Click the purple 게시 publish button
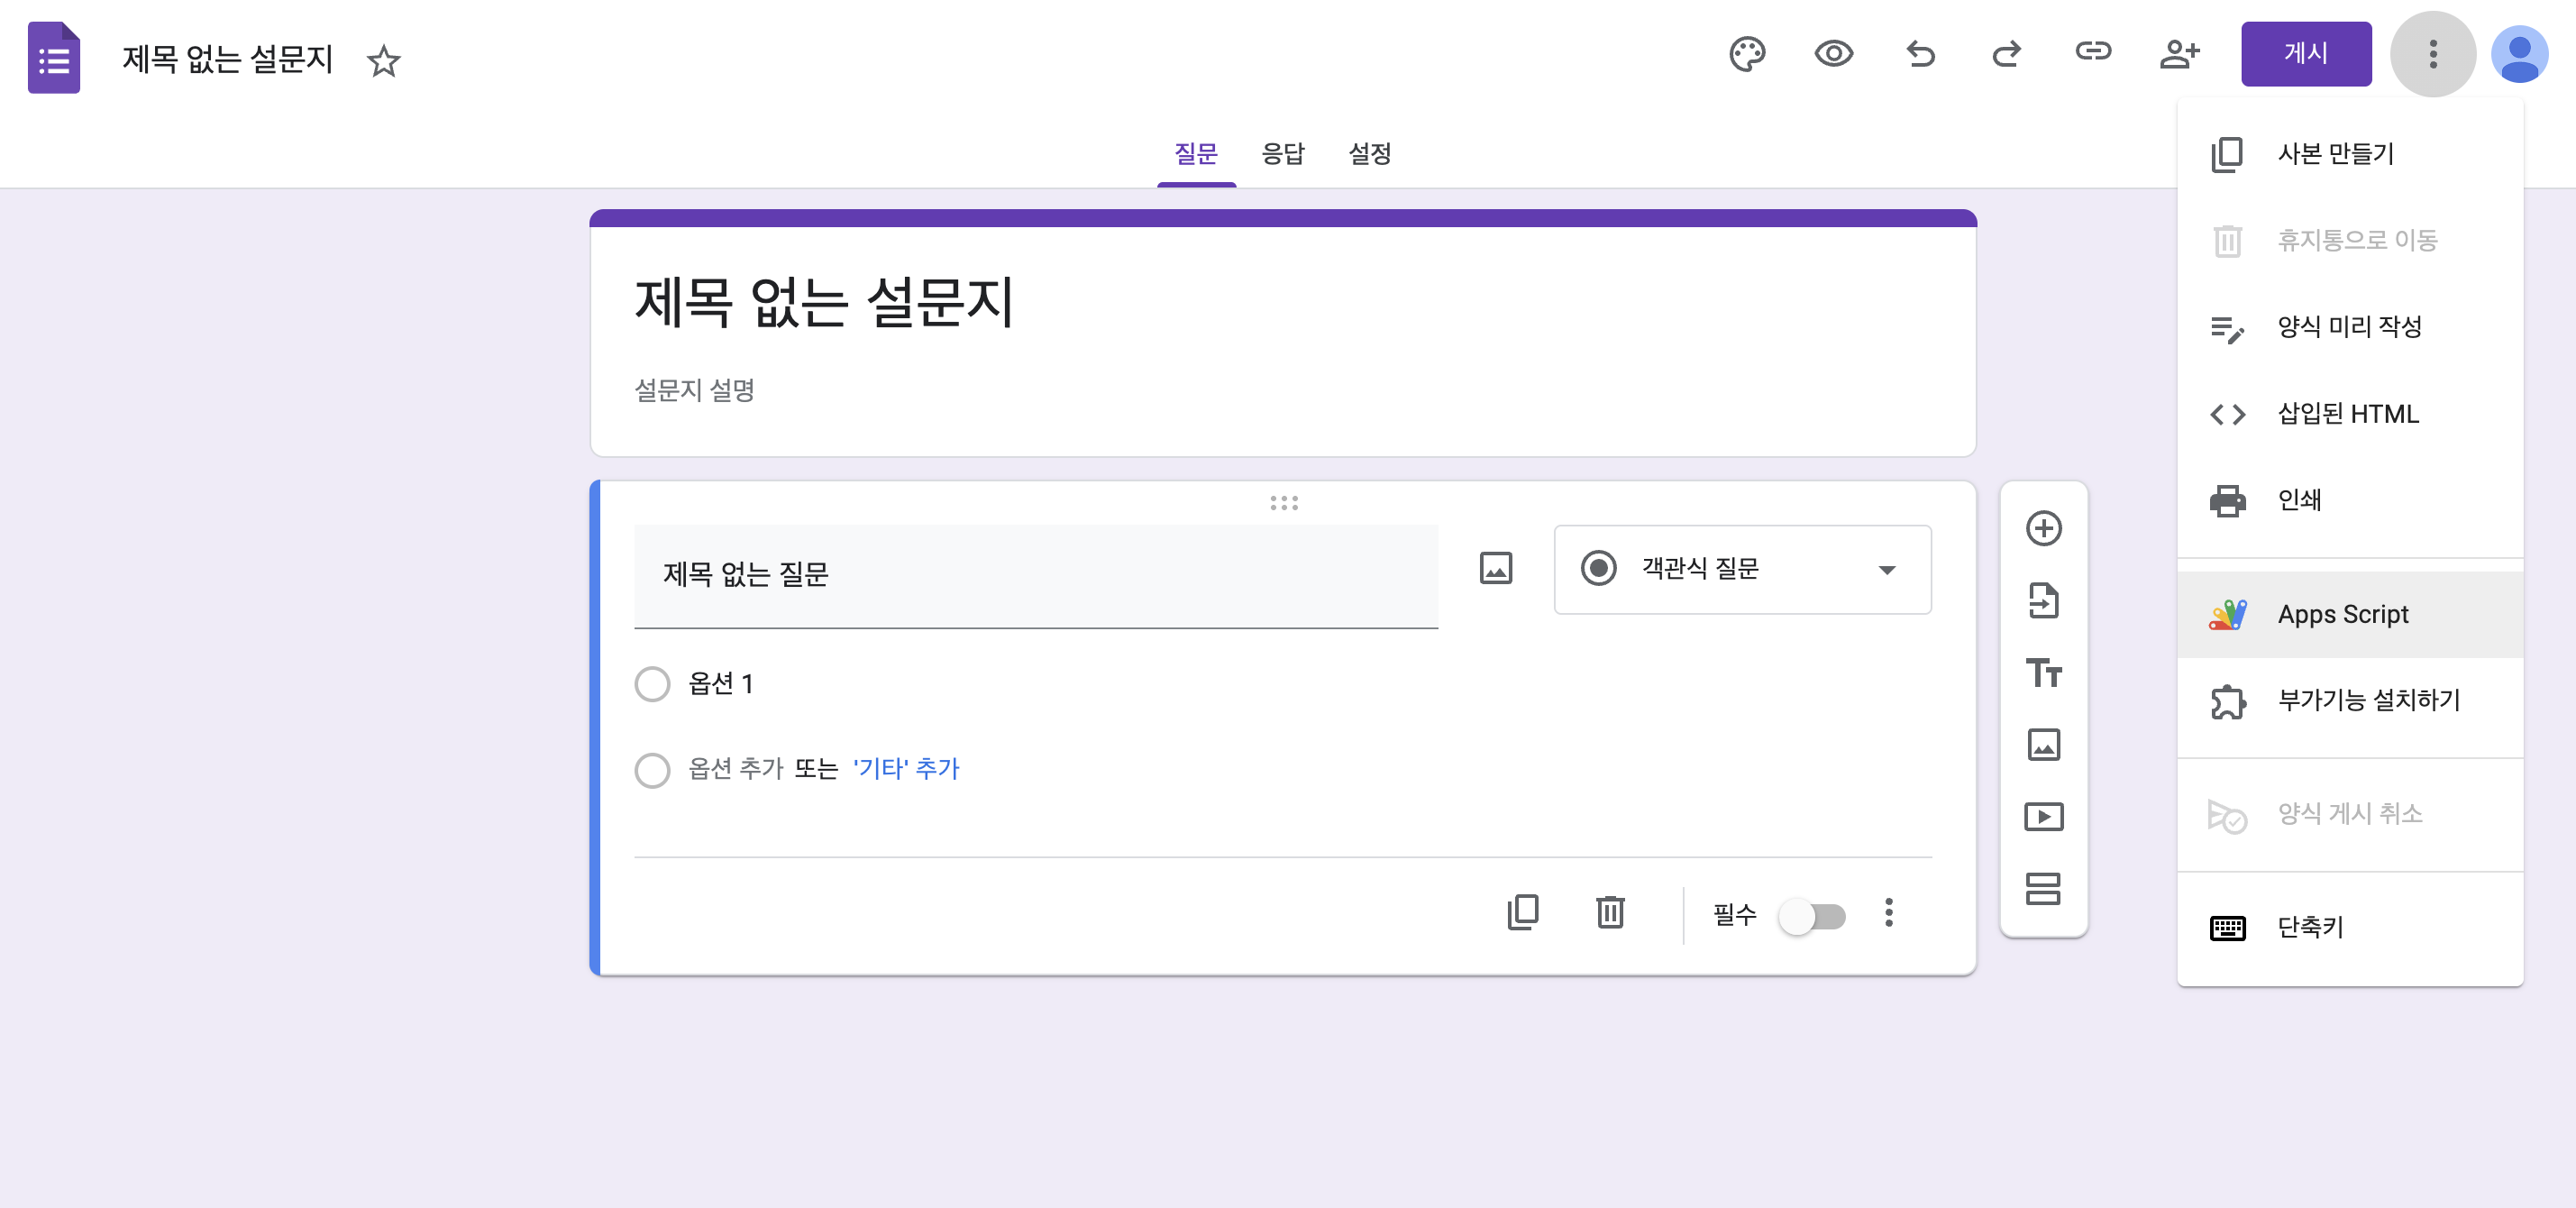The width and height of the screenshot is (2576, 1208). pos(2305,54)
